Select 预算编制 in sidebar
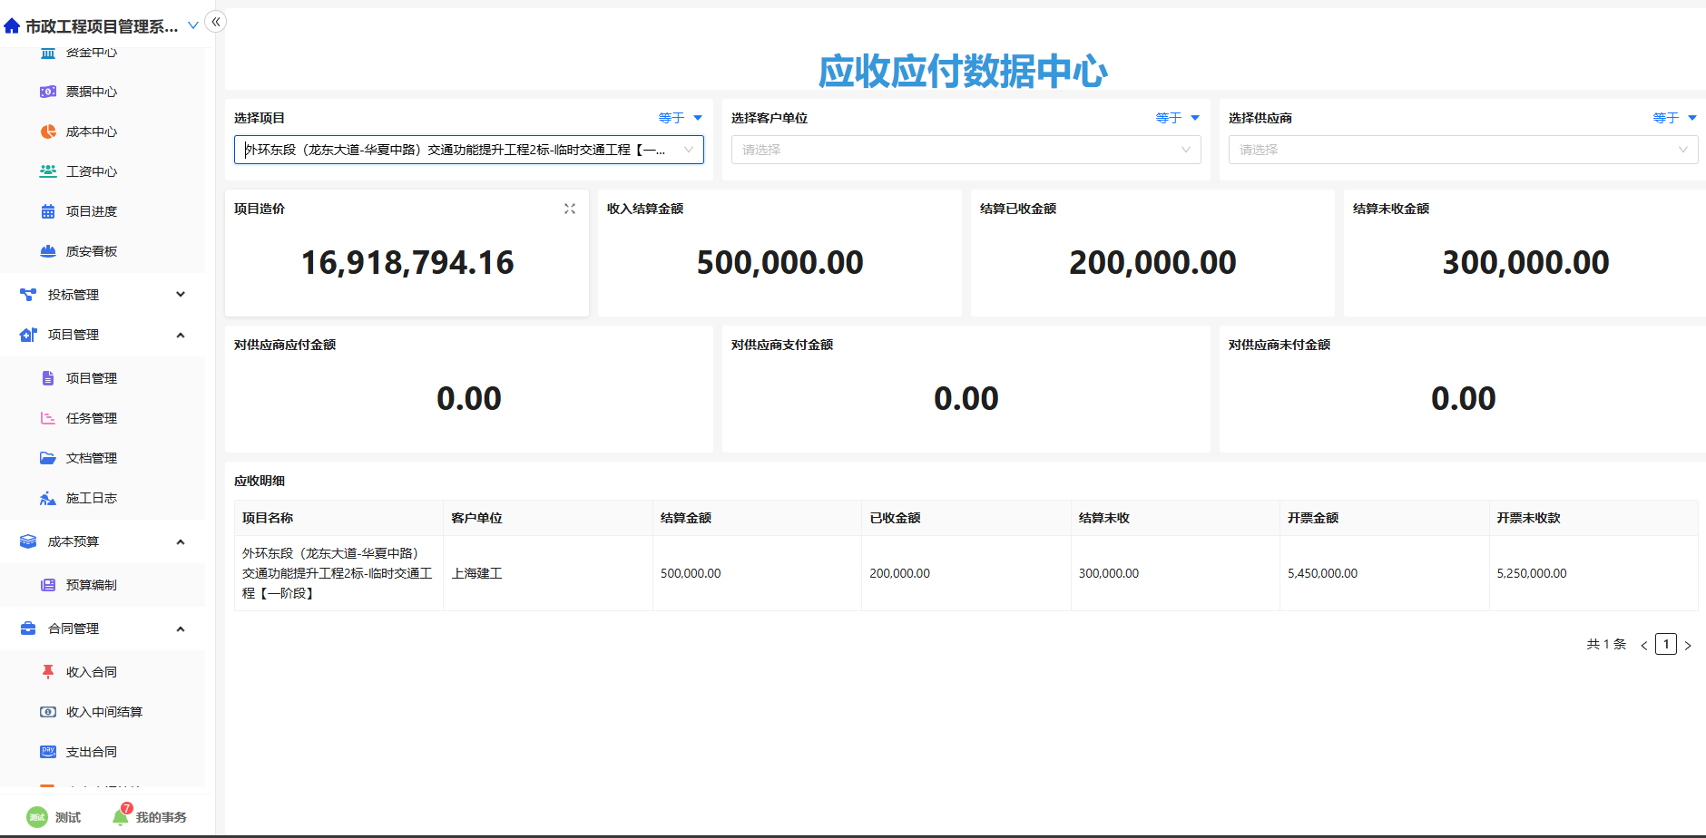 point(91,585)
